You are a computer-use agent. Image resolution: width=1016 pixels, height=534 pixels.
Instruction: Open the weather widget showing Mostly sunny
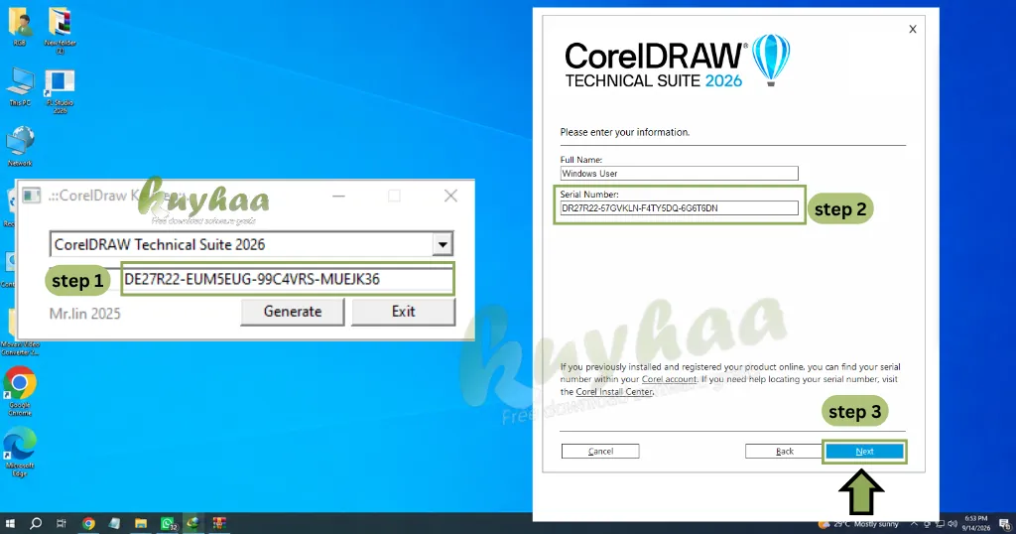[858, 524]
